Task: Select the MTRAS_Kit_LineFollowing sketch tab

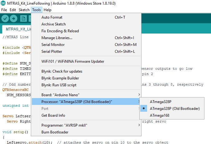Action: (x=17, y=29)
